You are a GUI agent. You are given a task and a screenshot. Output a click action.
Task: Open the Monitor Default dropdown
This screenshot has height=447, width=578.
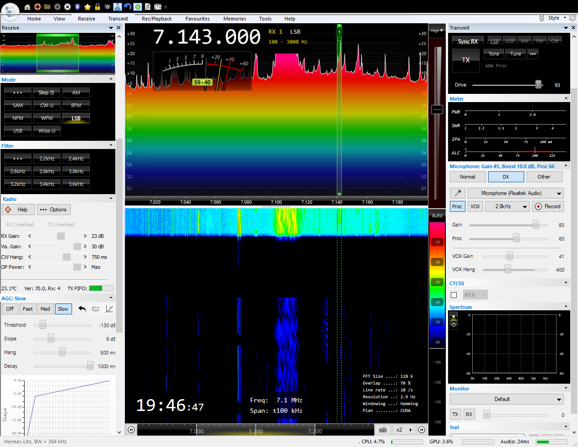click(x=506, y=399)
